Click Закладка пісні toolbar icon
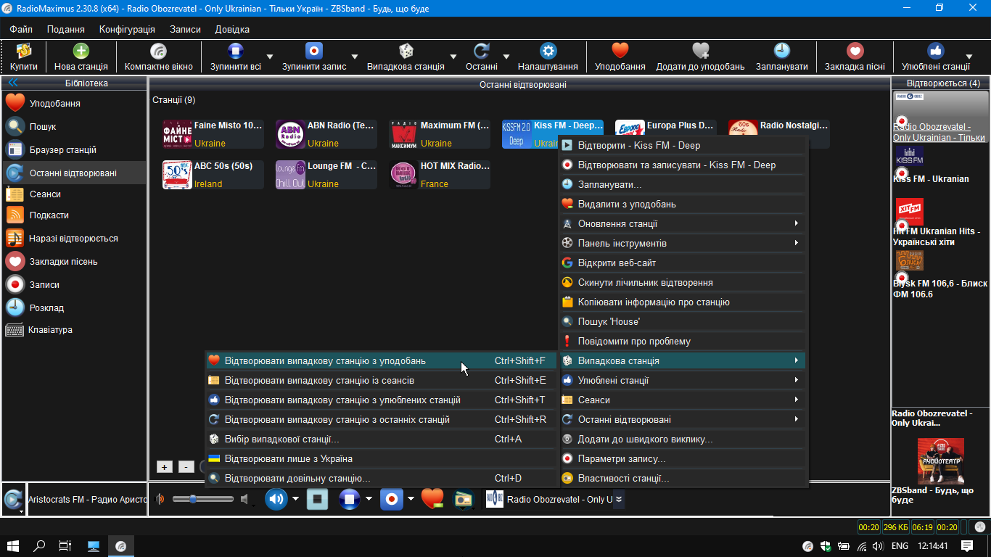This screenshot has height=557, width=991. point(855,57)
